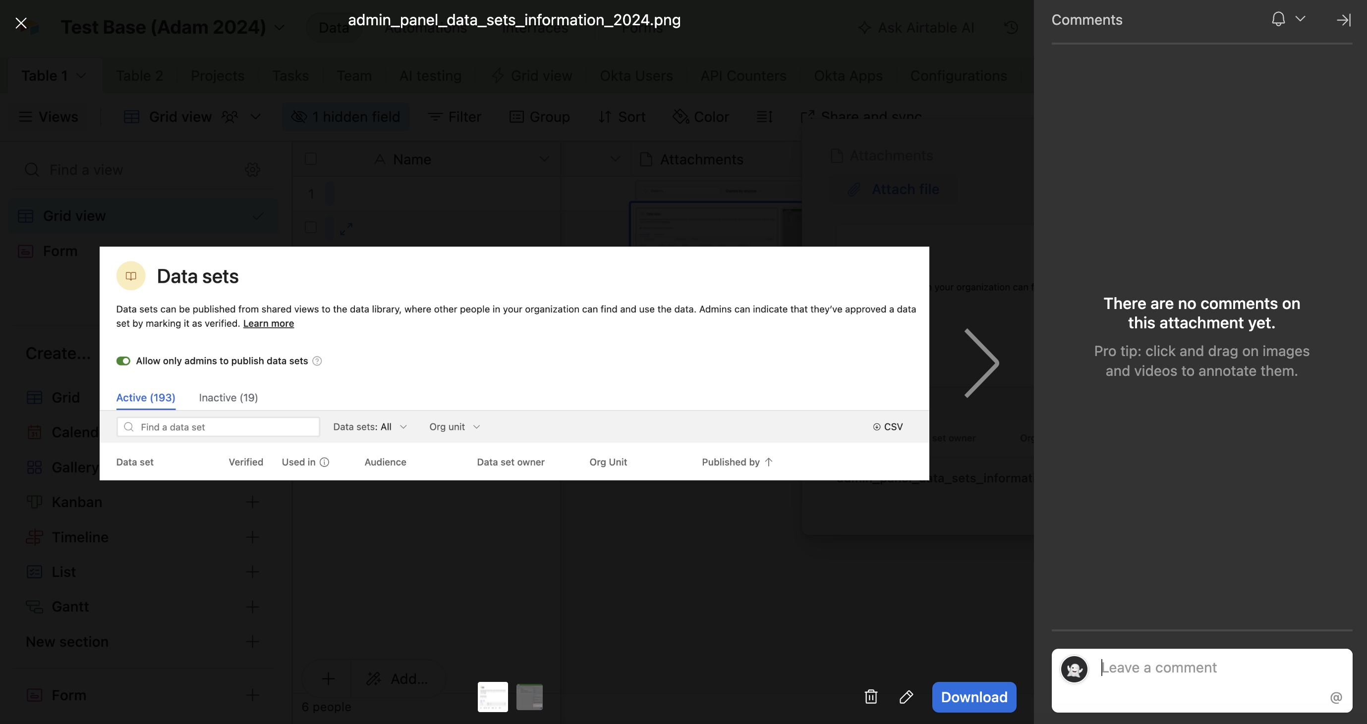Click the expand record arrows icon in grid
Viewport: 1367px width, 724px height.
tap(346, 228)
